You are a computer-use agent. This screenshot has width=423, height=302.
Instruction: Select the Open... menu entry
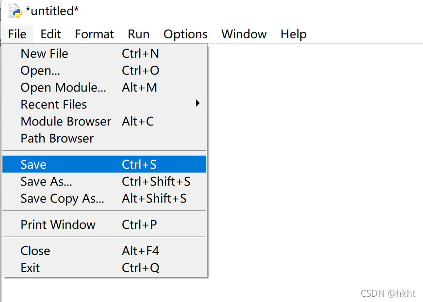(x=40, y=71)
